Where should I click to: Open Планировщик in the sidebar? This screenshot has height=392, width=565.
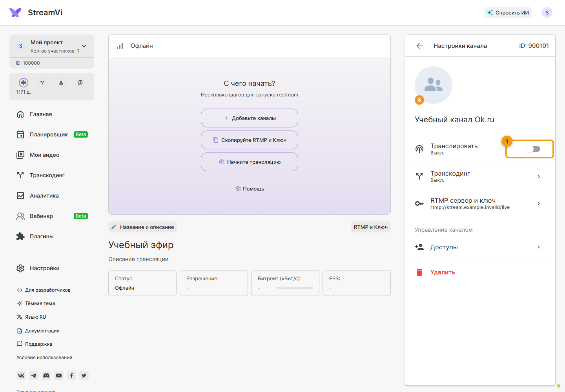click(52, 134)
